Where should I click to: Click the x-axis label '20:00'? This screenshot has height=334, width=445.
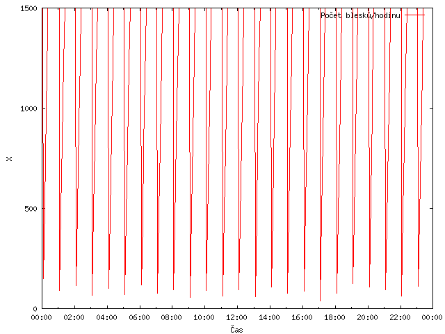pos(367,317)
